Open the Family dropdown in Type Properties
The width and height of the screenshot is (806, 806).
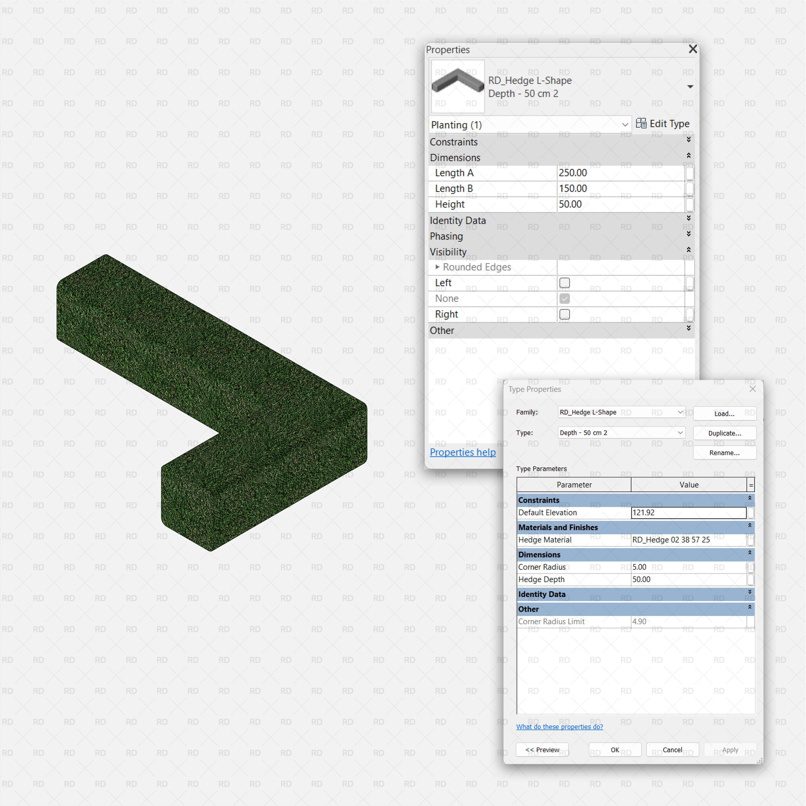pos(680,412)
